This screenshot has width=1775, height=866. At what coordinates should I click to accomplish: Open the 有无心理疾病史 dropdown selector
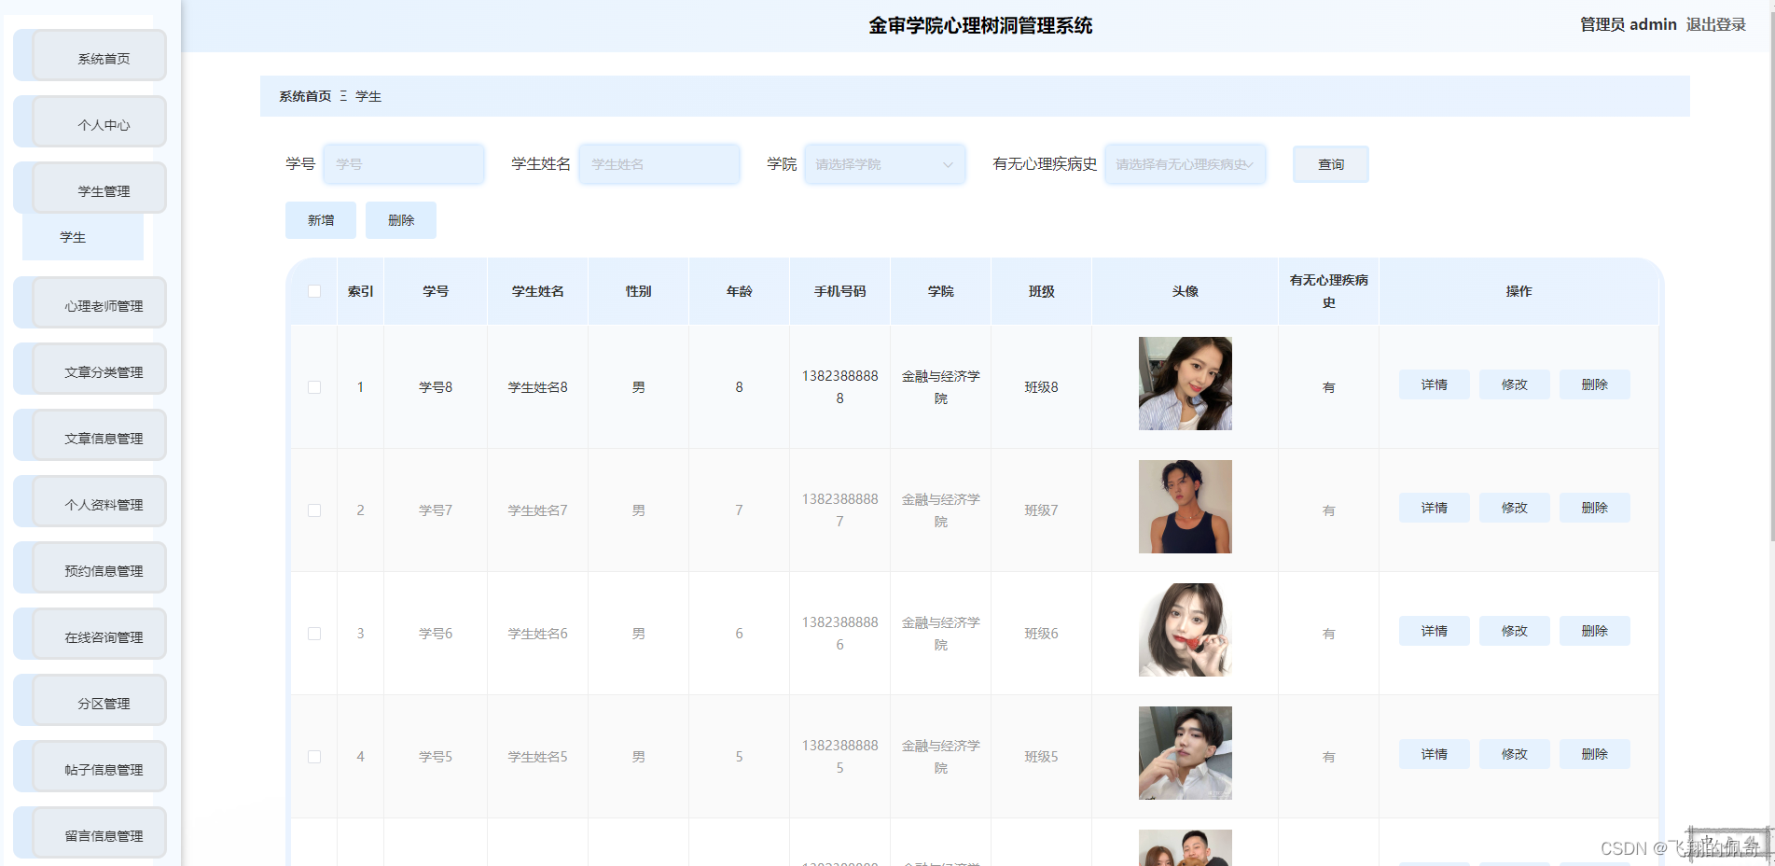(1186, 164)
